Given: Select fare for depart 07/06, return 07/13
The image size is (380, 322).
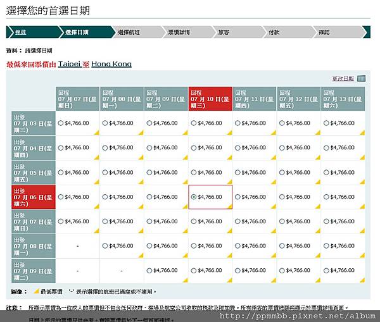Looking at the screenshot, I should click(326, 197).
